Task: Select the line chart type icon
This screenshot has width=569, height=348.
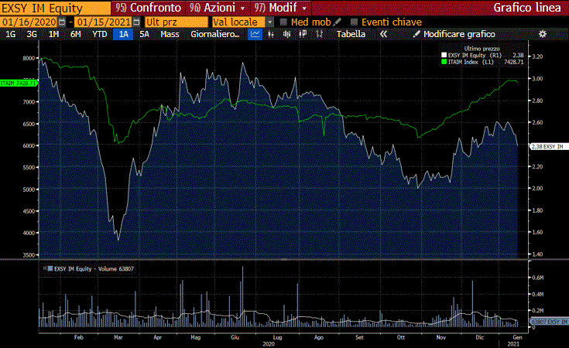Action: 255,34
